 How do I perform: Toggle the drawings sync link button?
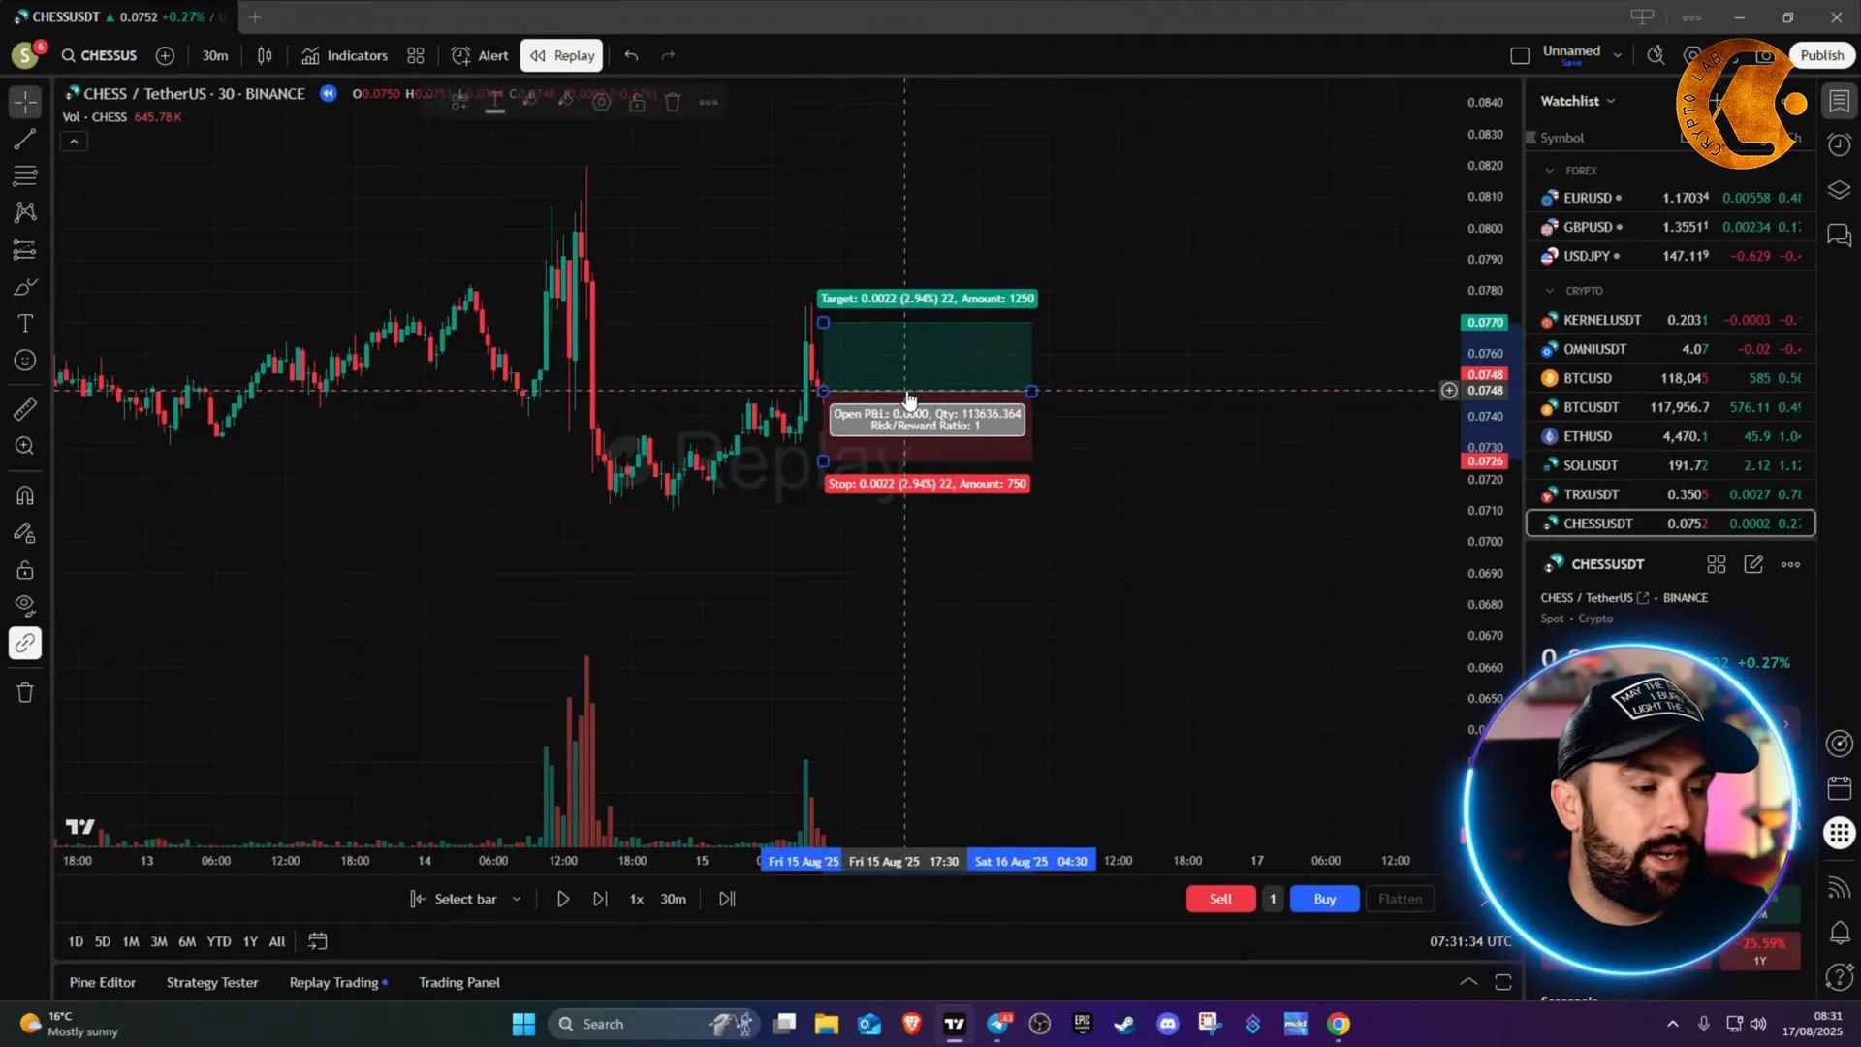click(25, 644)
